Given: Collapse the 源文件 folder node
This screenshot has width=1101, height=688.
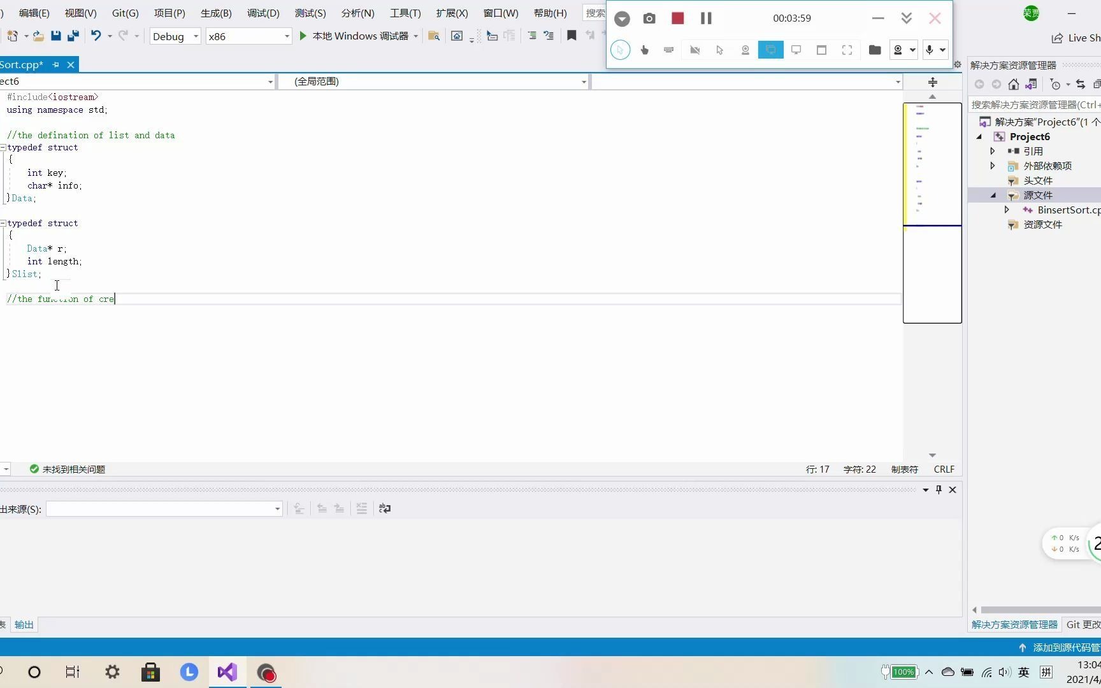Looking at the screenshot, I should [993, 196].
